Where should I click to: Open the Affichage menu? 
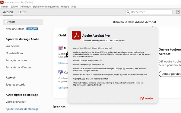pos(26,7)
